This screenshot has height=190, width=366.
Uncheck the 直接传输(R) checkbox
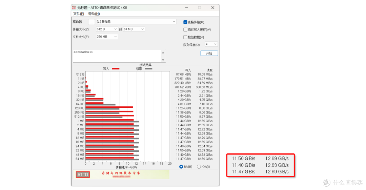pyautogui.click(x=185, y=22)
